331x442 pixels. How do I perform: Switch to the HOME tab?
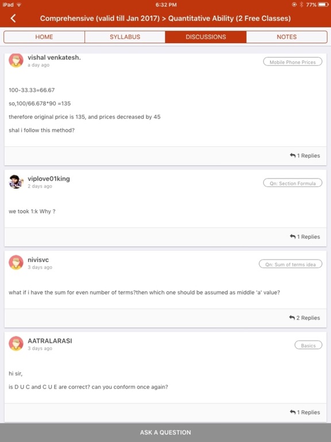pos(44,37)
